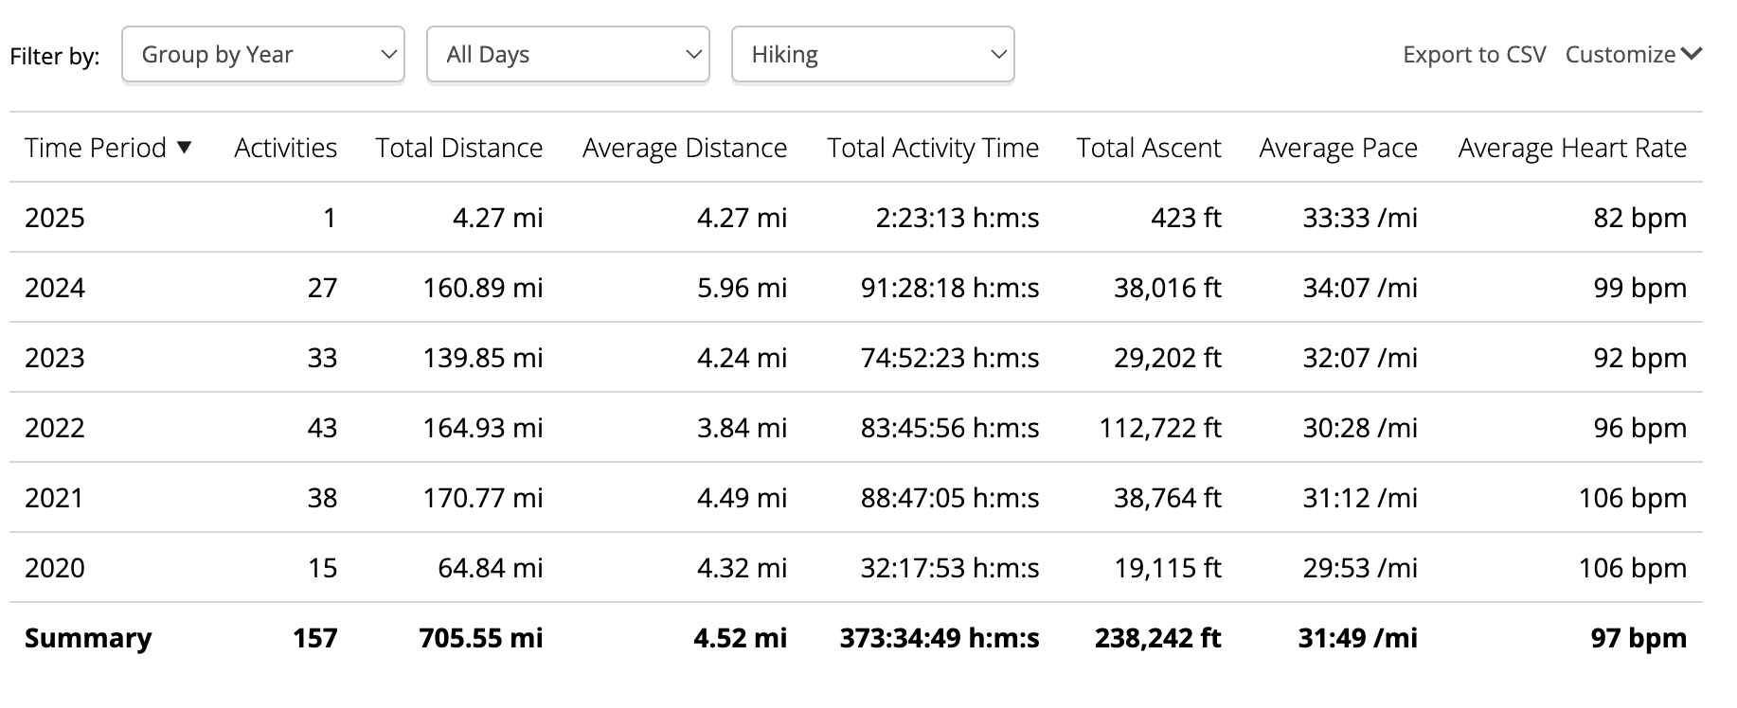Viewport: 1737px width, 708px height.
Task: Open the All Days dropdown
Action: (x=568, y=54)
